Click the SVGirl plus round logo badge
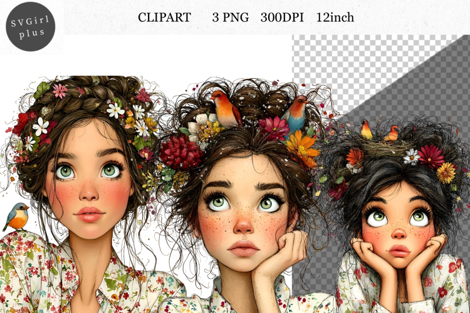This screenshot has height=313, width=470. coord(31,26)
